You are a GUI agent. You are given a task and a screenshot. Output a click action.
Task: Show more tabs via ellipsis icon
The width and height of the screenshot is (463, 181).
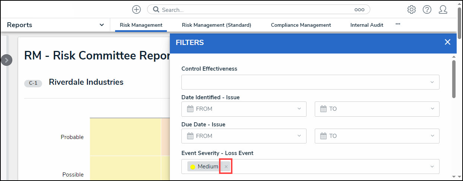(398, 24)
